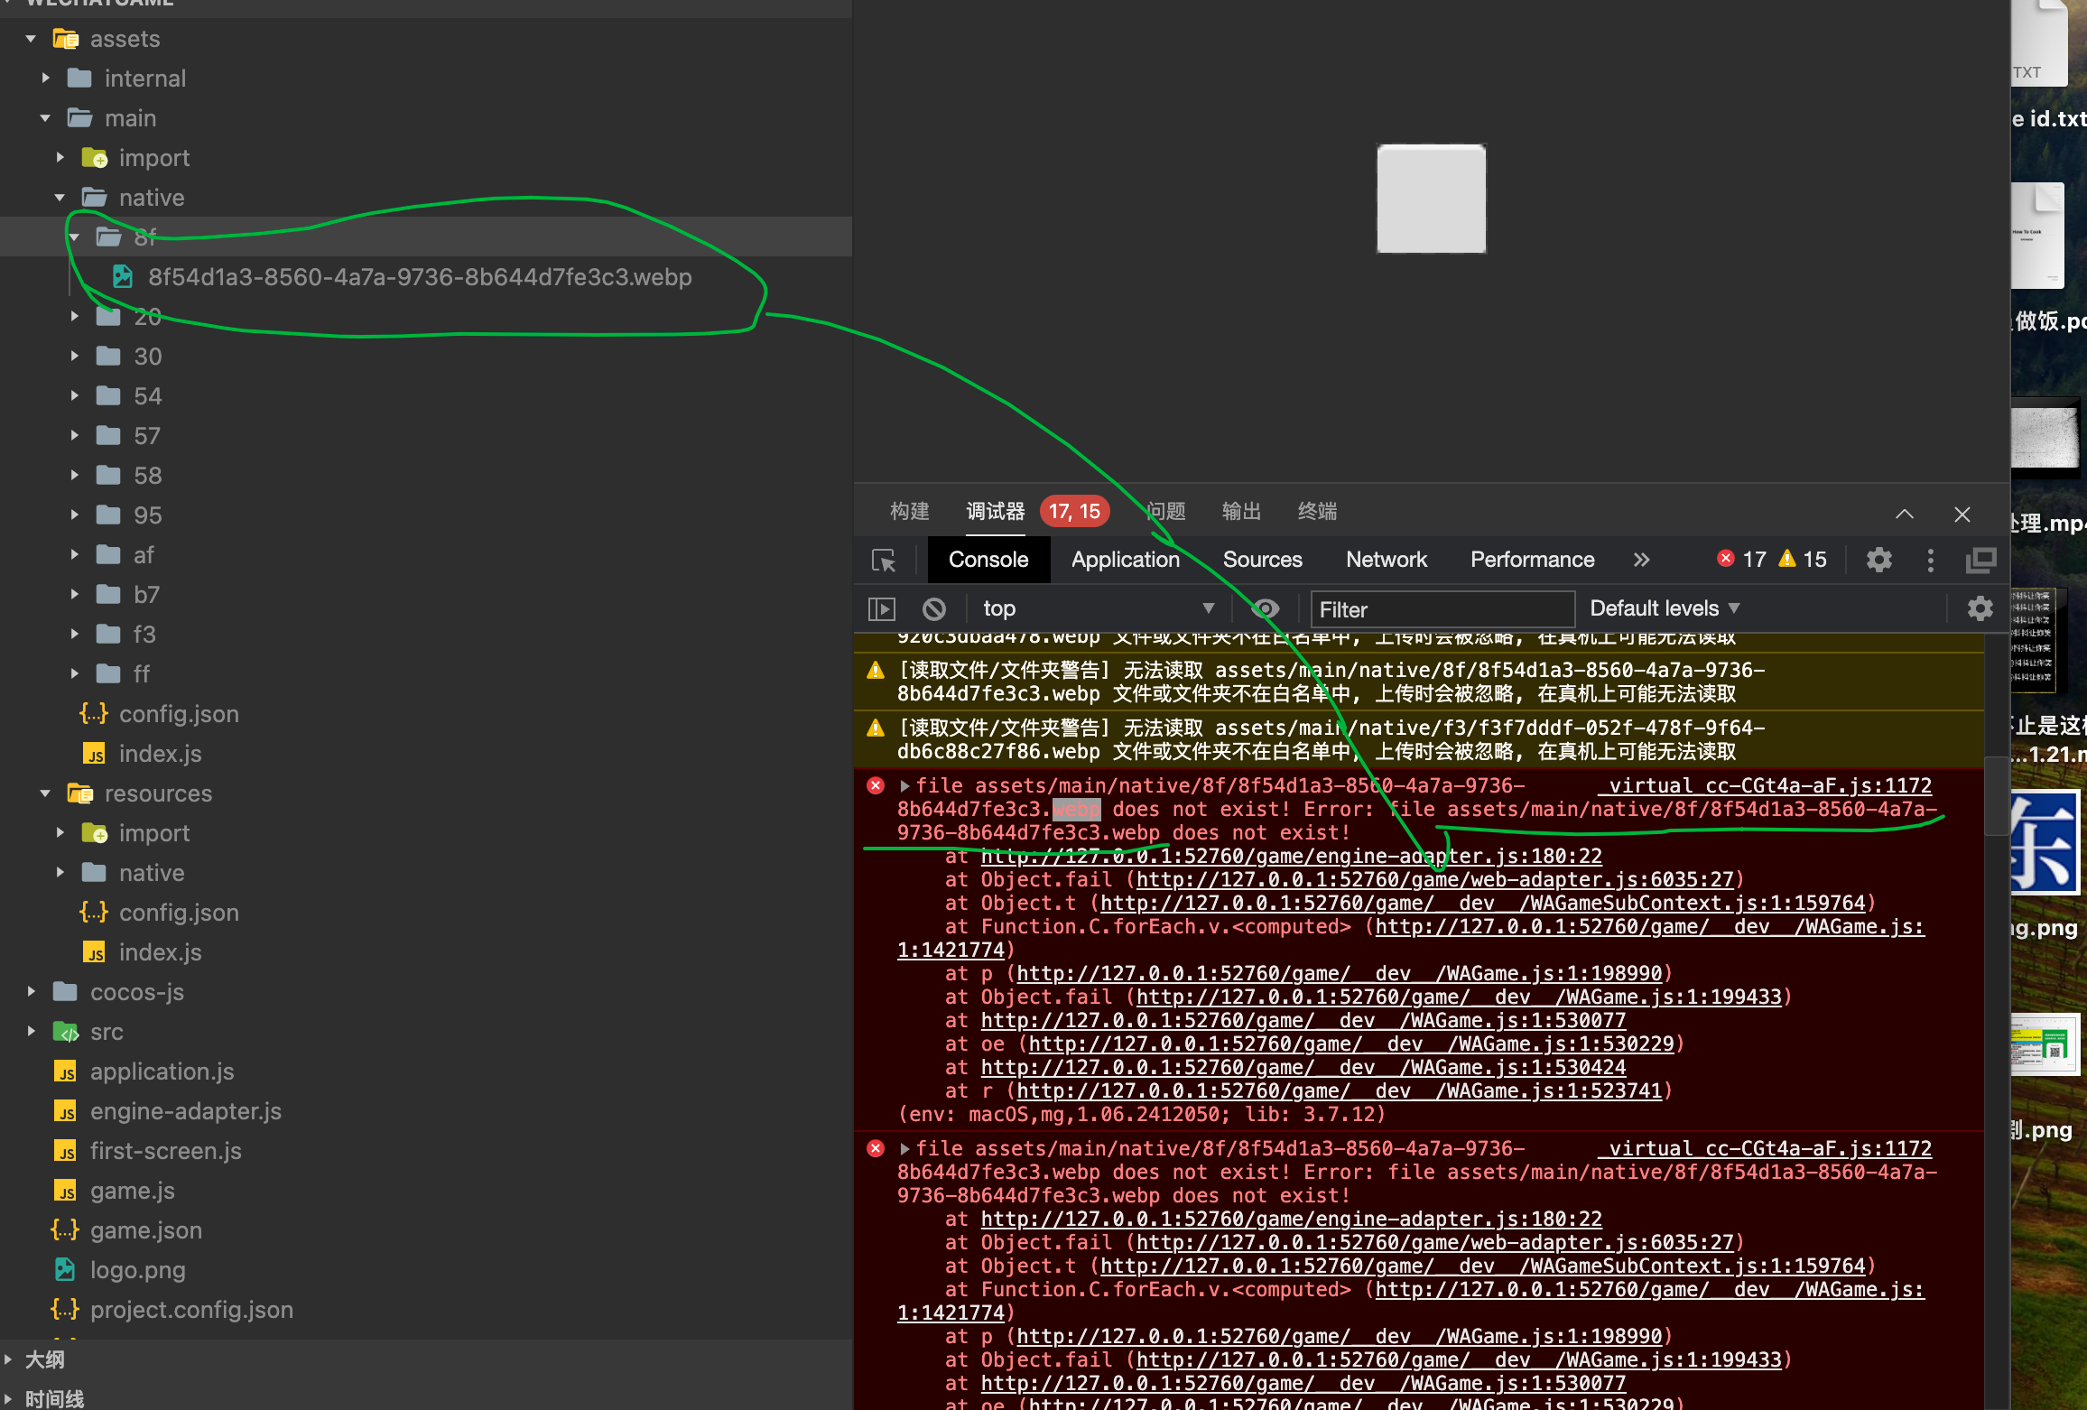The height and width of the screenshot is (1410, 2087).
Task: Switch to the Sources tab
Action: coord(1262,560)
